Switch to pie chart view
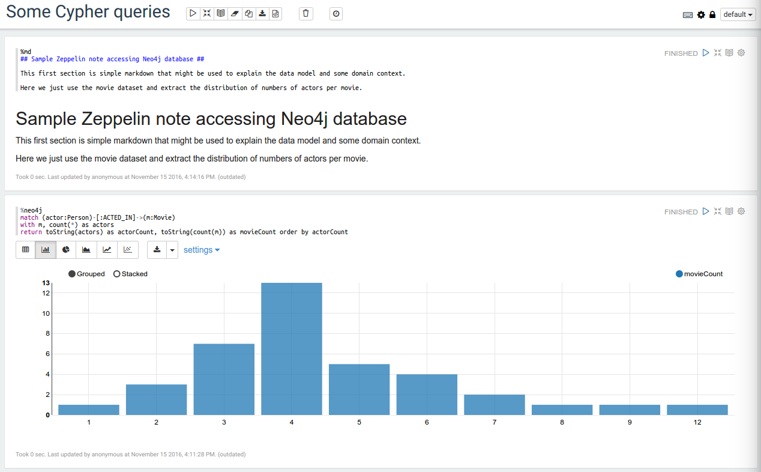This screenshot has width=761, height=472. coord(67,250)
